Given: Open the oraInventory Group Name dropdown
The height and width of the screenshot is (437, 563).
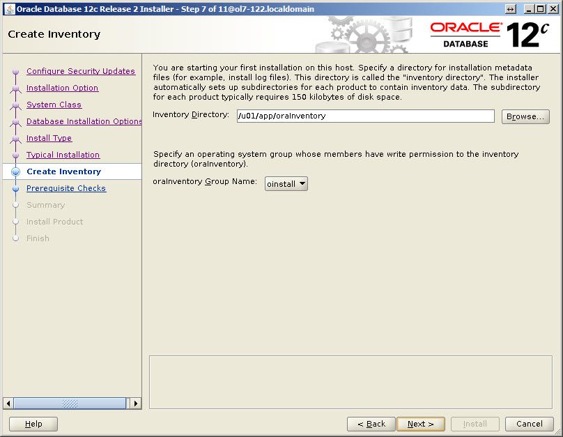Looking at the screenshot, I should click(x=286, y=184).
